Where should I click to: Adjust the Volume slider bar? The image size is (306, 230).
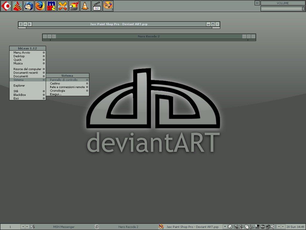click(283, 9)
